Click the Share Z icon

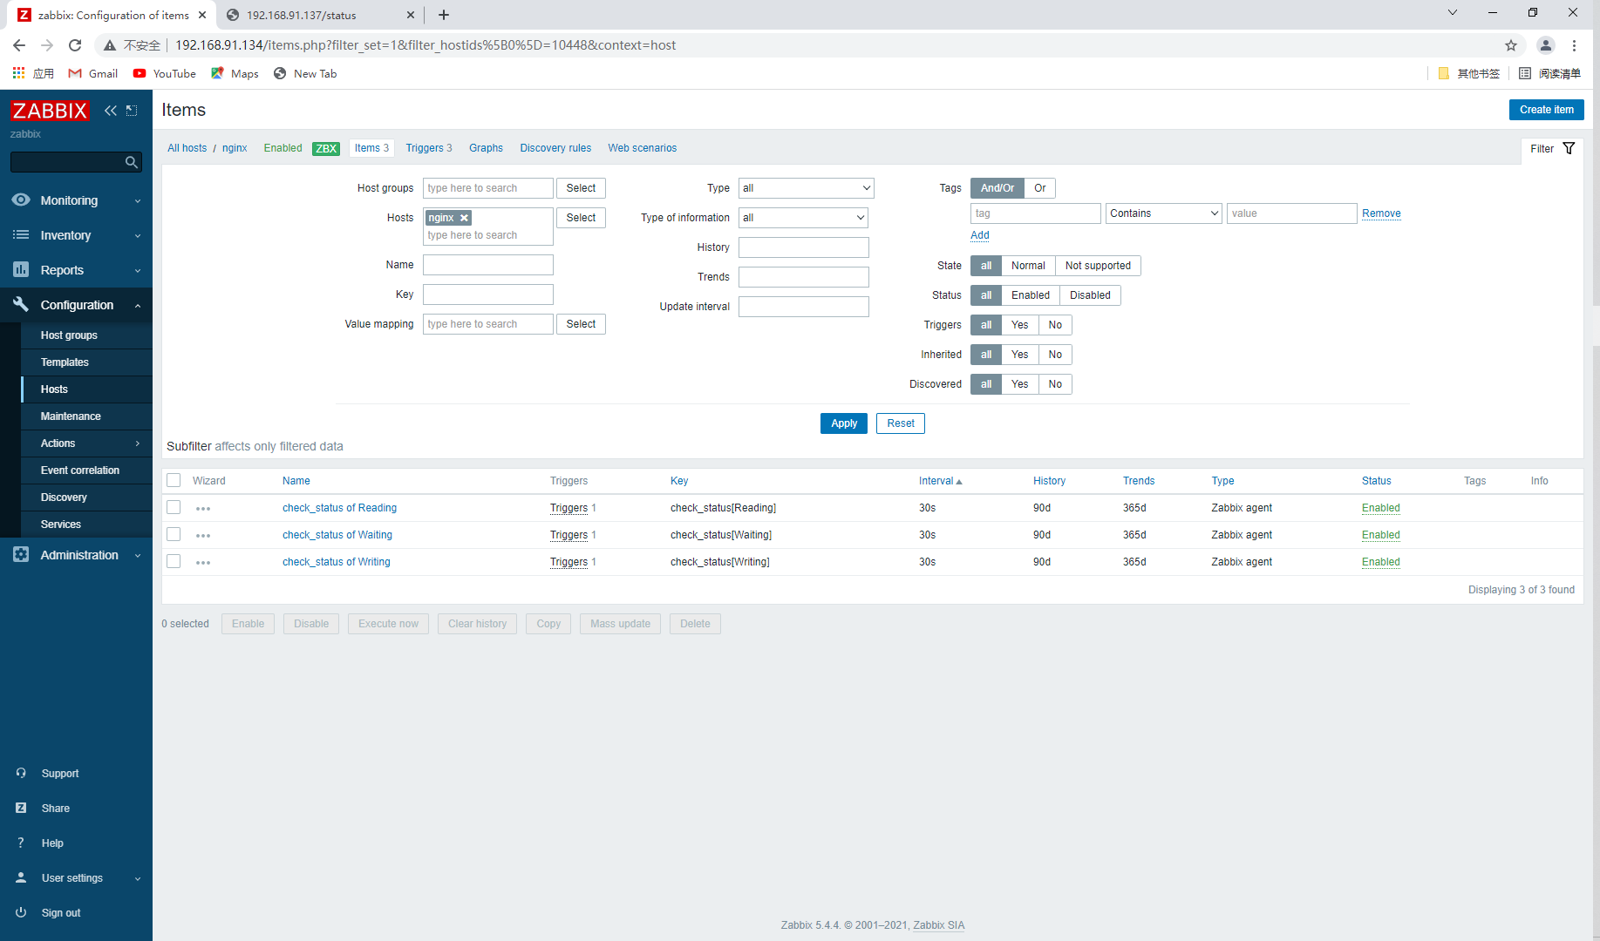(x=21, y=808)
